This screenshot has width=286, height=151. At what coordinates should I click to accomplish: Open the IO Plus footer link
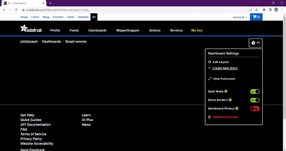click(87, 120)
